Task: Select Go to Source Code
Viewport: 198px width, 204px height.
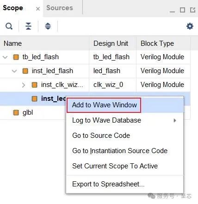Action: point(101,136)
